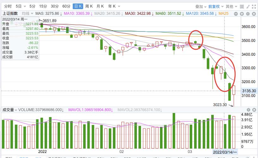The width and height of the screenshot is (258, 158).
Task: Click the 最低 3223.53 row
Action: tap(20, 33)
